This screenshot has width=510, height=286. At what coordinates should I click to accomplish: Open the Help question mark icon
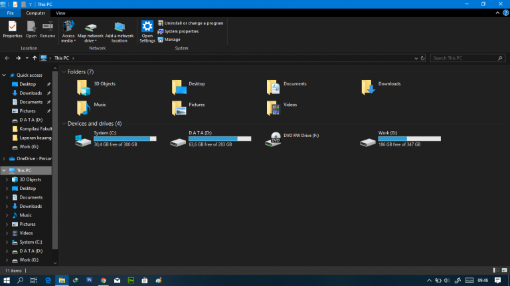tap(505, 13)
